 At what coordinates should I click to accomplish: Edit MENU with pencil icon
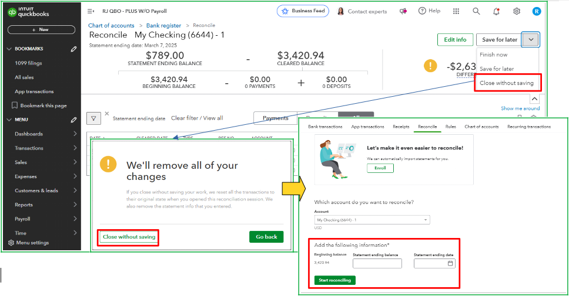click(x=73, y=120)
